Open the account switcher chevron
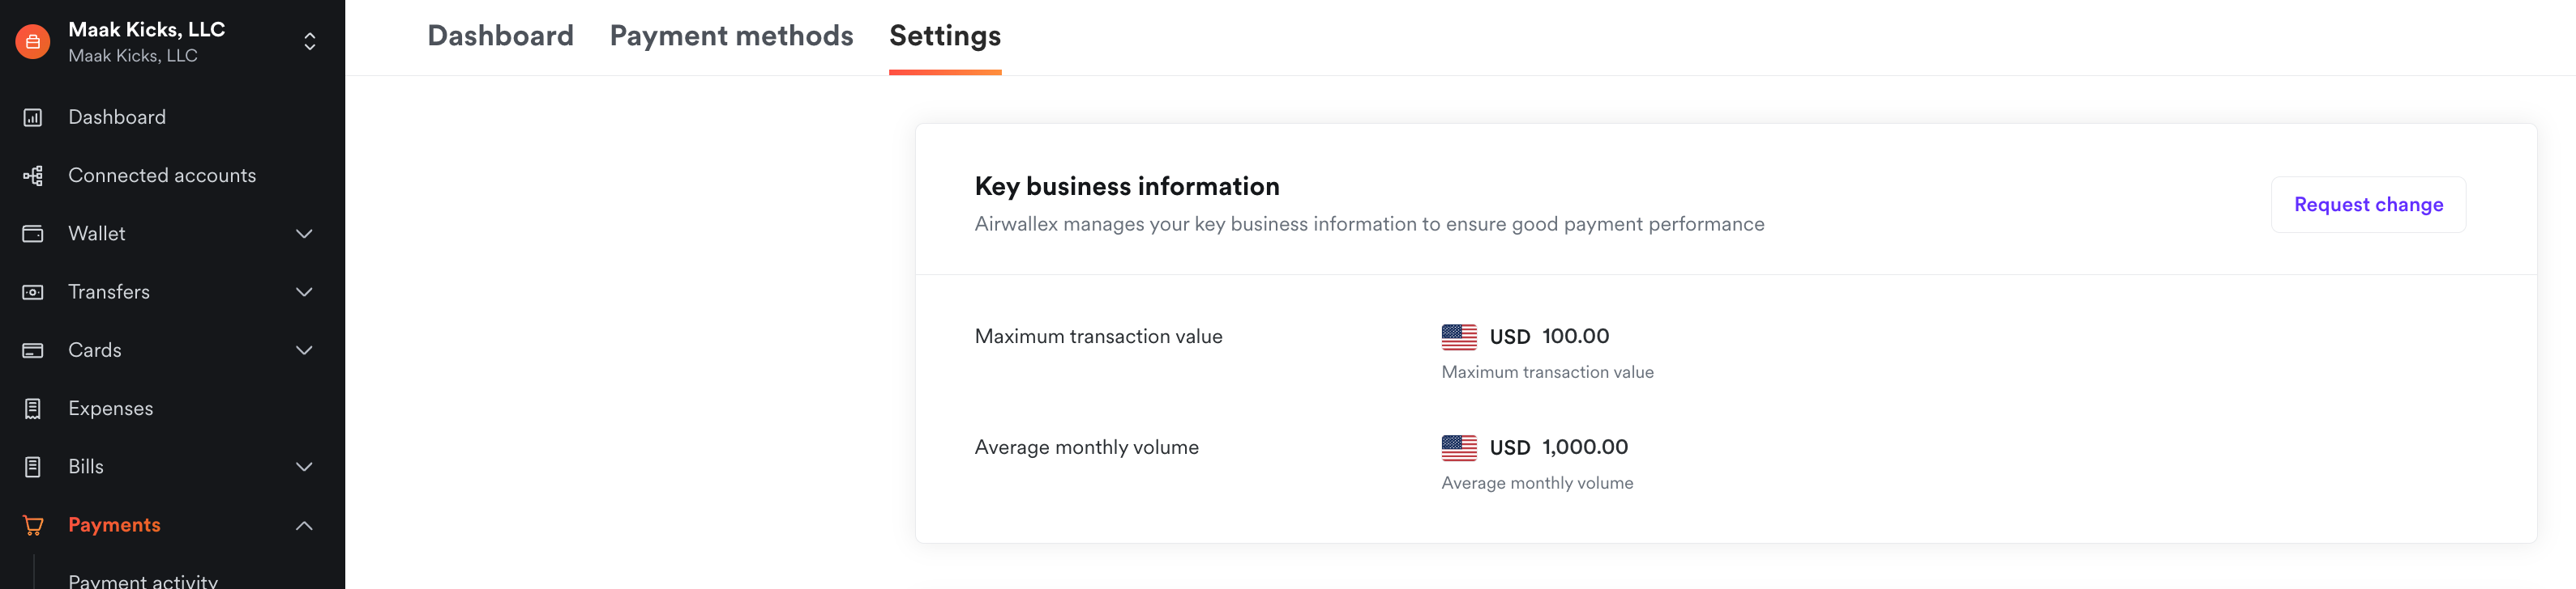This screenshot has height=589, width=2576. point(310,42)
